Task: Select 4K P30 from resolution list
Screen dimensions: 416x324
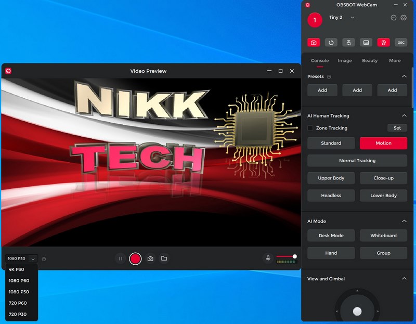Action: 21,269
